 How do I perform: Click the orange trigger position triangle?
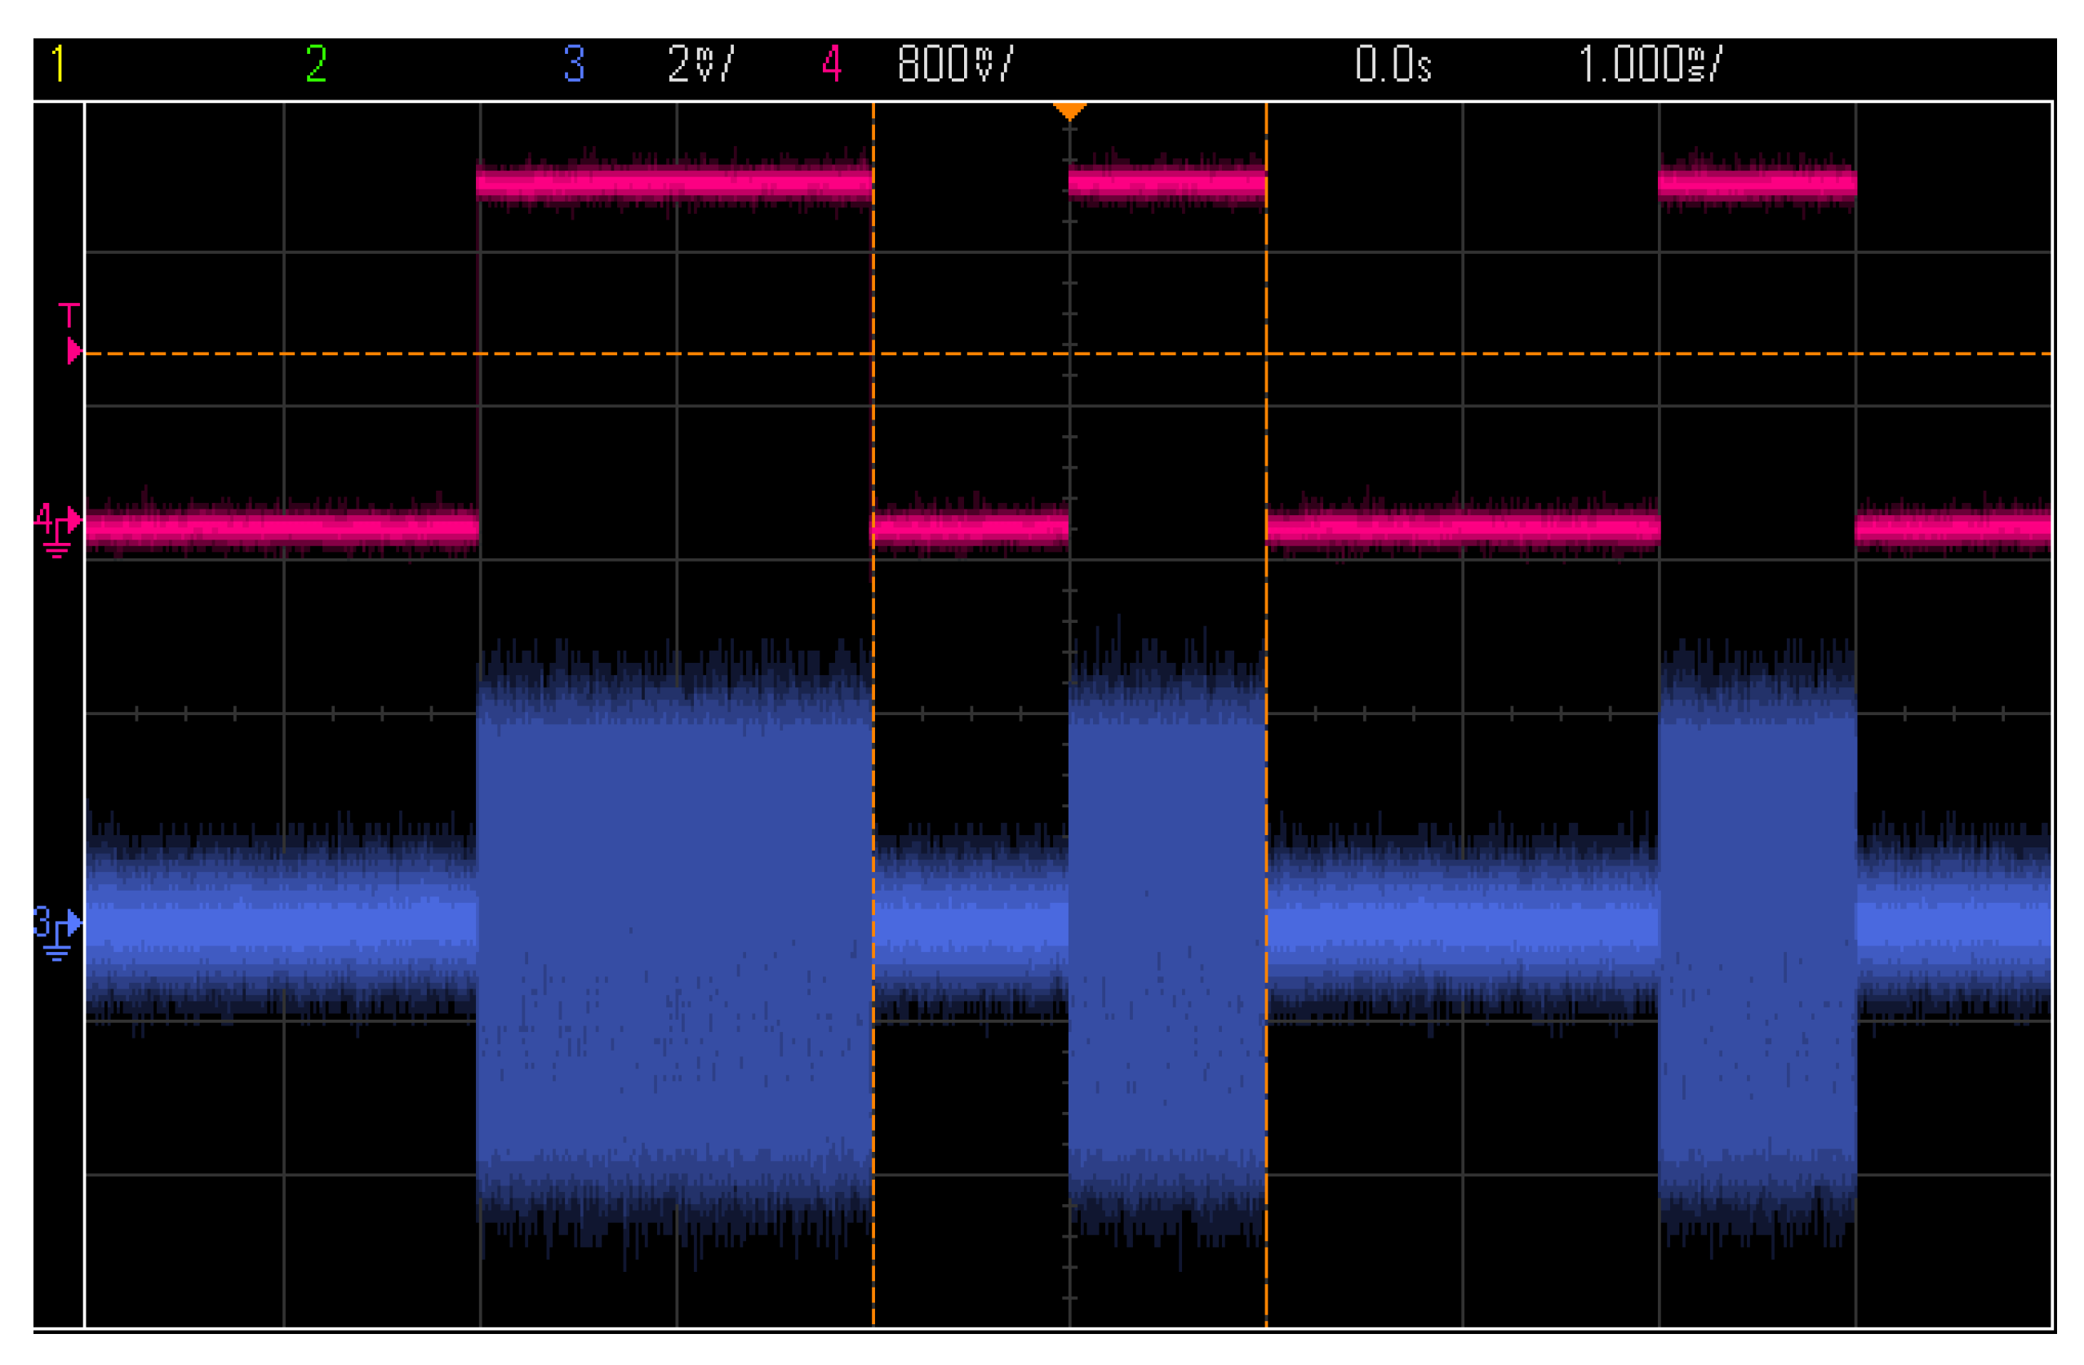coord(1069,111)
